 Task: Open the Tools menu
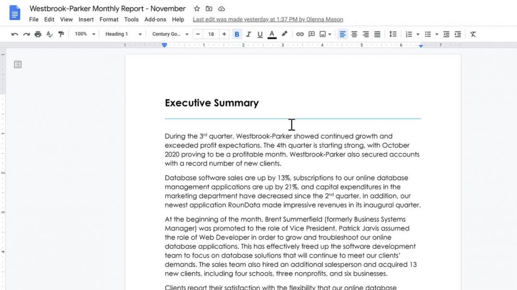131,19
